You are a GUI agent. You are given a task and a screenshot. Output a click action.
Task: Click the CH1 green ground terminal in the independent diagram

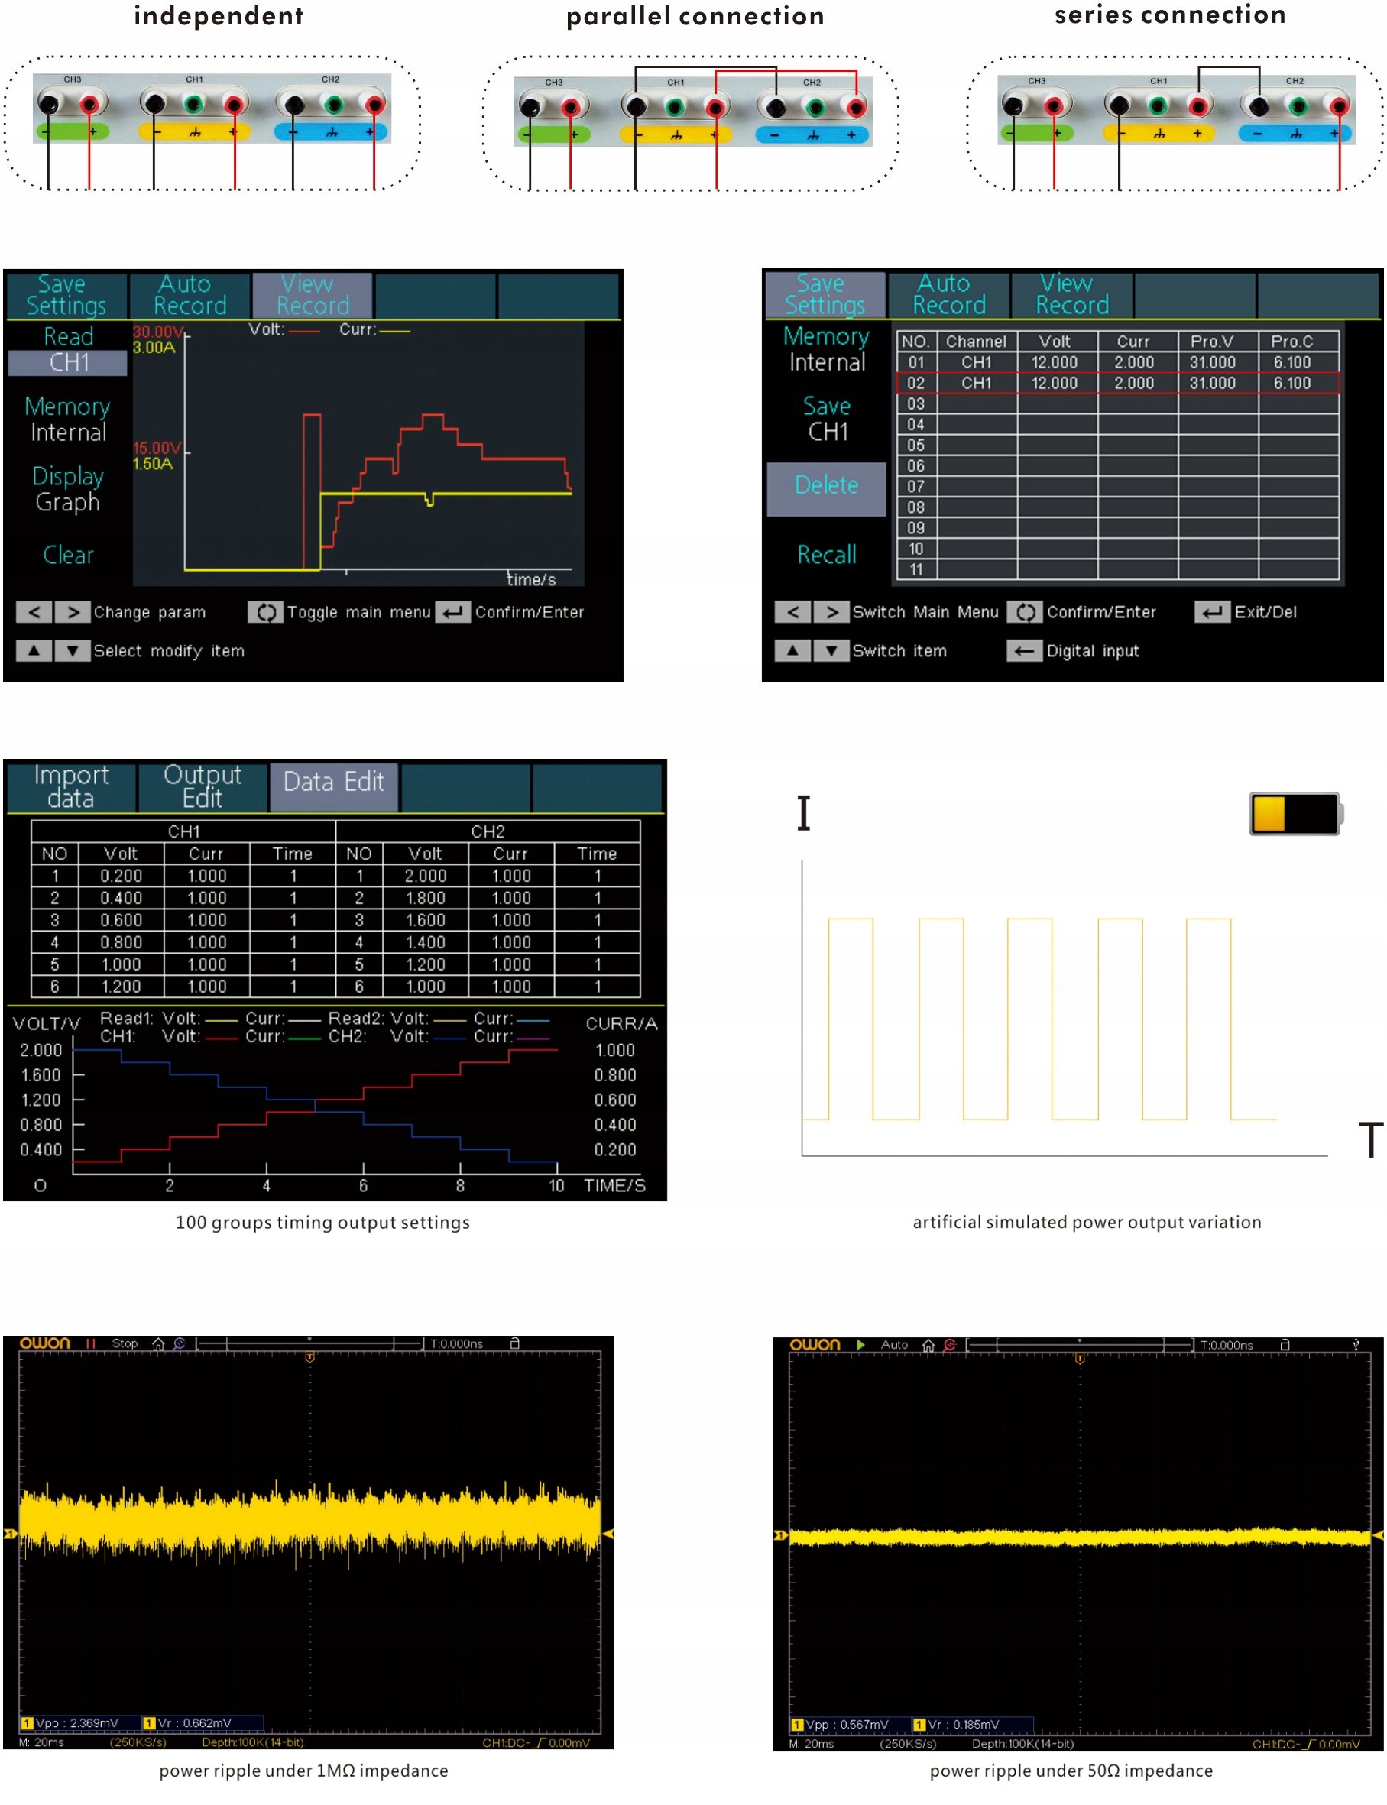click(194, 105)
